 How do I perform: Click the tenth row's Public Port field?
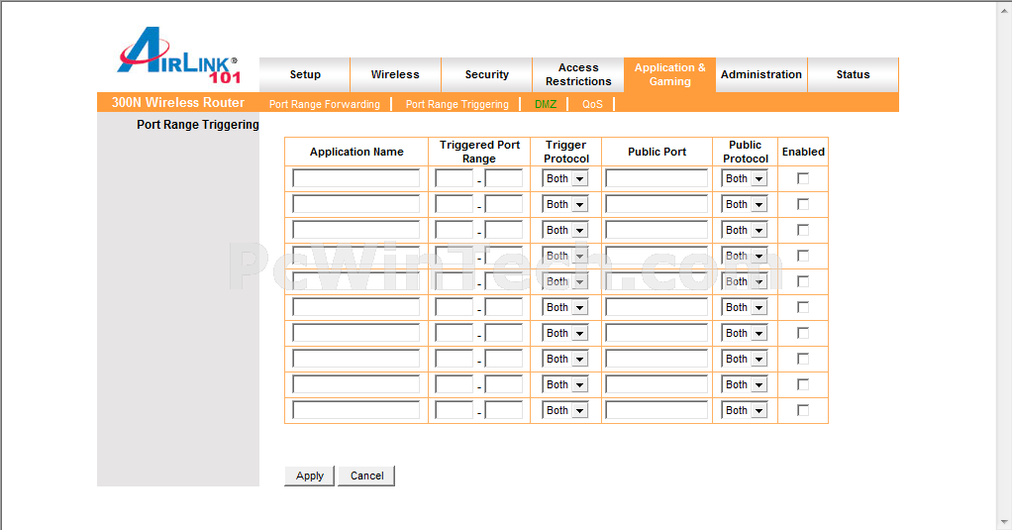(658, 410)
